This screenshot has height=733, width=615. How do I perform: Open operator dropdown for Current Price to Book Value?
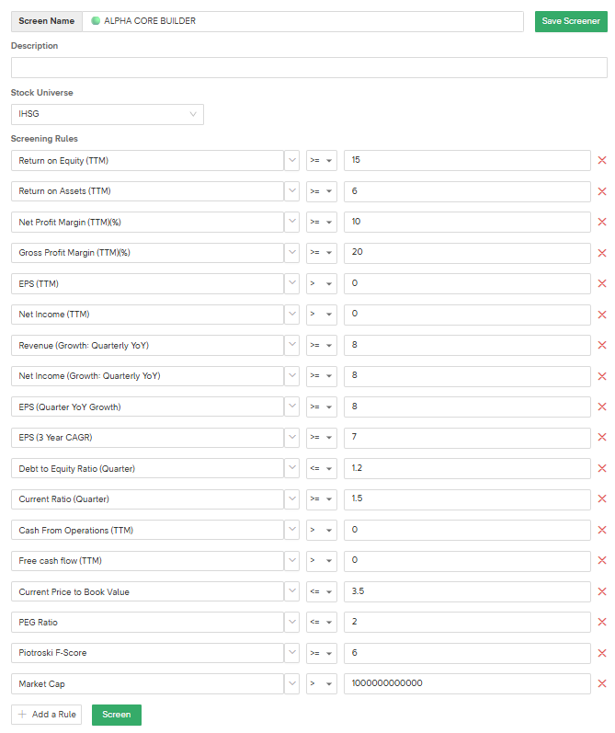point(322,591)
